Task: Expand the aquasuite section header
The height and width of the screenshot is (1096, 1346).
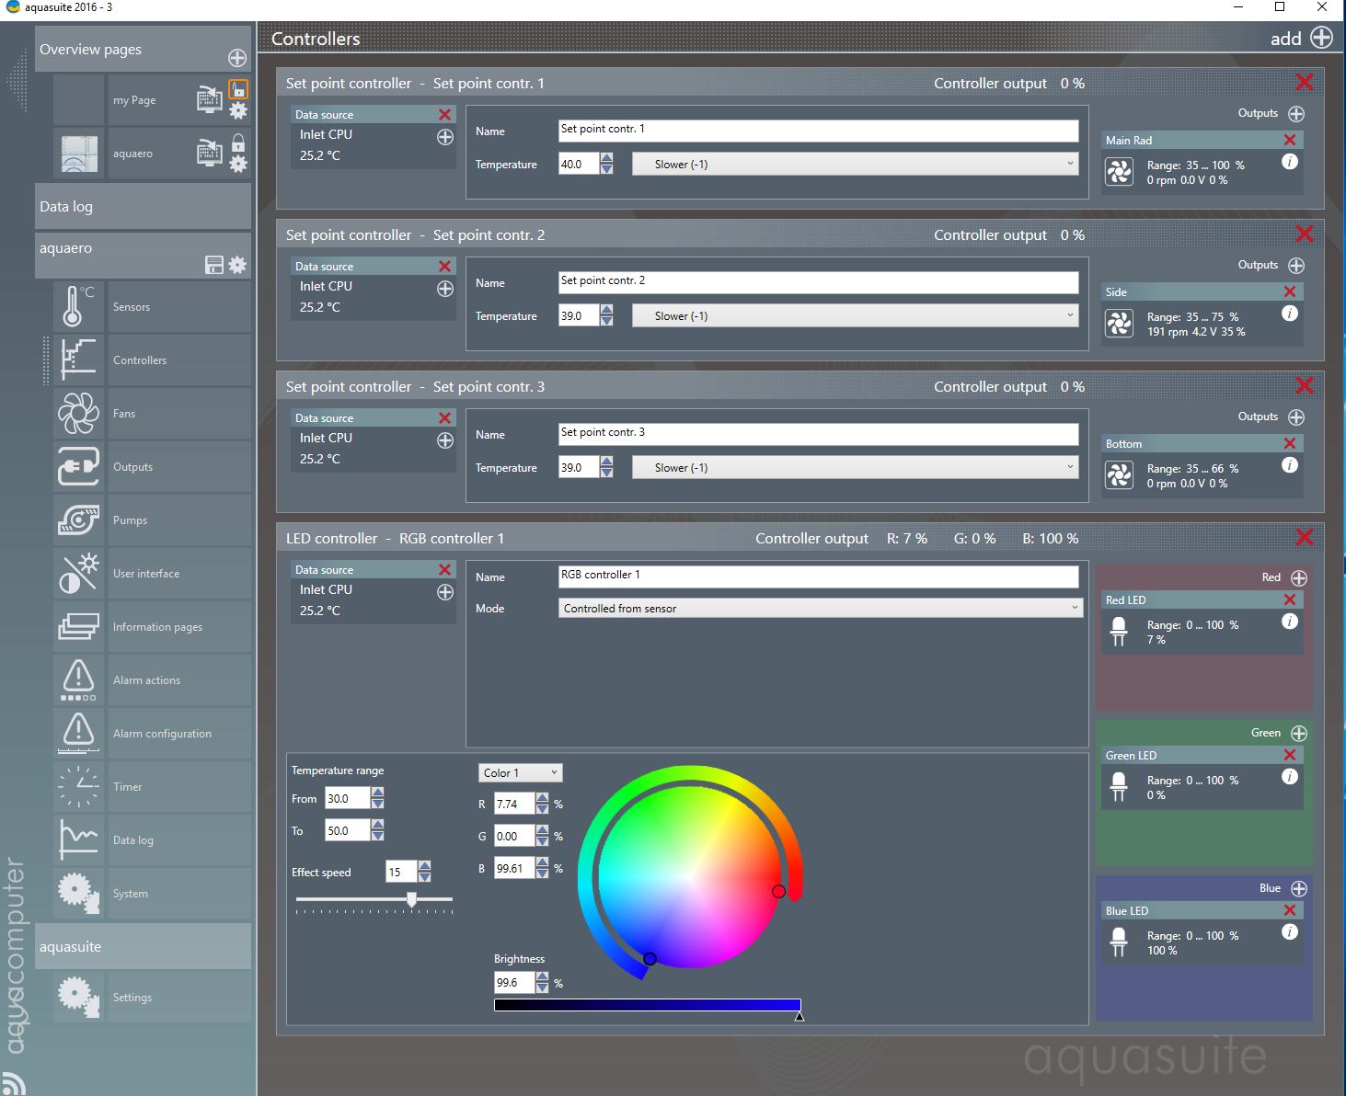Action: (143, 946)
